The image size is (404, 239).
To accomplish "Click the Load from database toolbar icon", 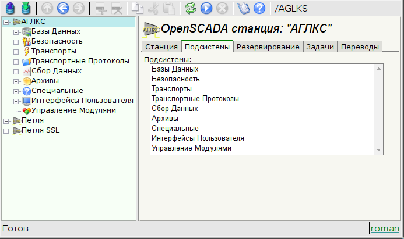I will point(10,8).
